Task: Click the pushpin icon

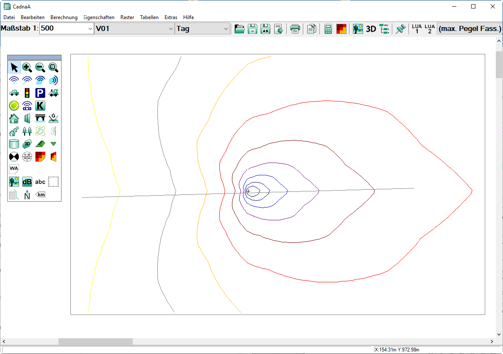Action: [400, 29]
